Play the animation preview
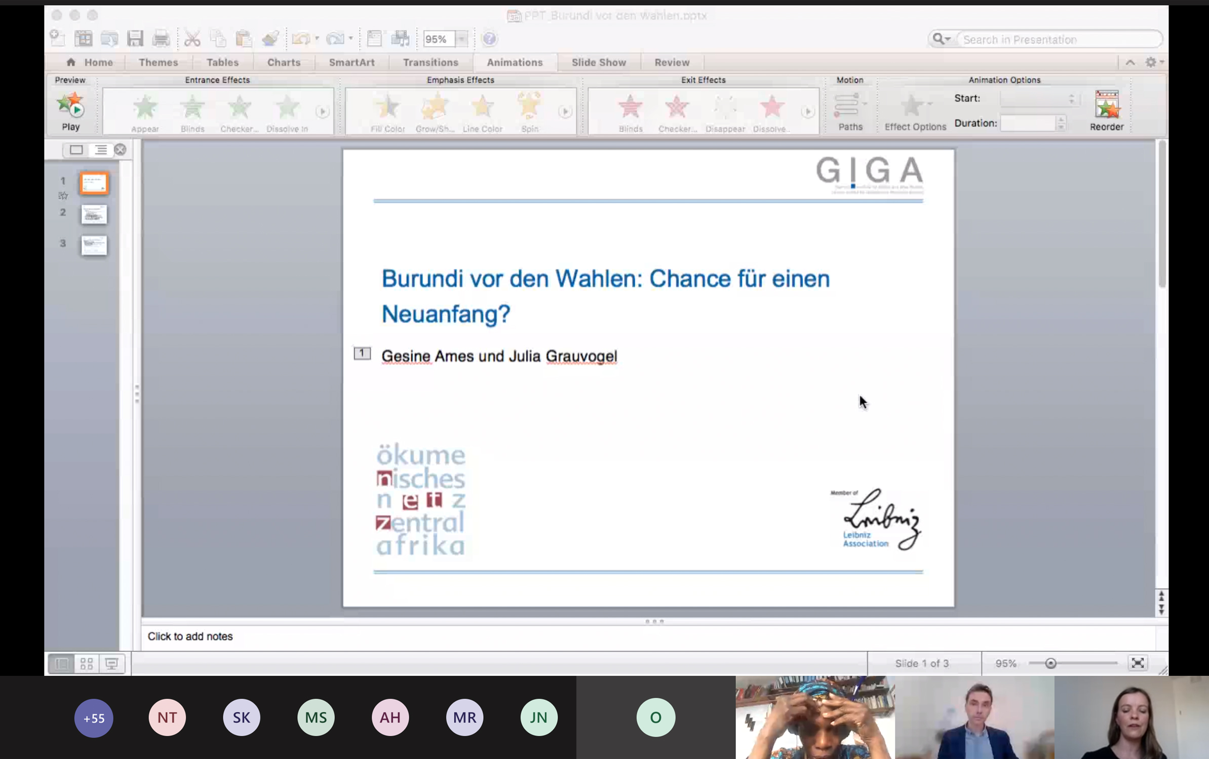 [71, 109]
